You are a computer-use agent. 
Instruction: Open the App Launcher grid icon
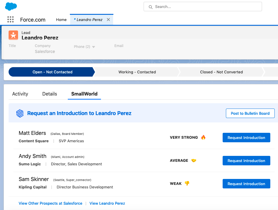[10, 20]
